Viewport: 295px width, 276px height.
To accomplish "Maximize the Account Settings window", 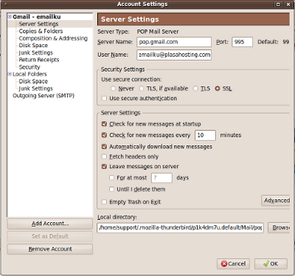I will tap(278, 4).
